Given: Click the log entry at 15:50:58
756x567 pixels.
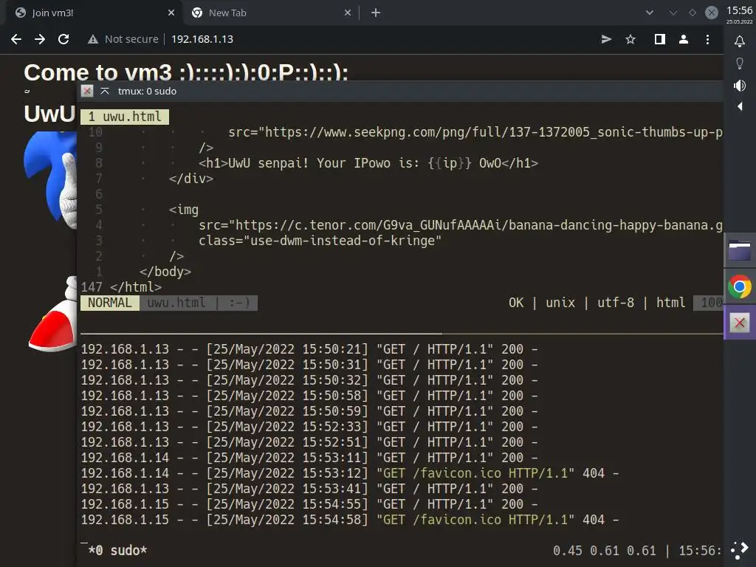Looking at the screenshot, I should tap(309, 396).
